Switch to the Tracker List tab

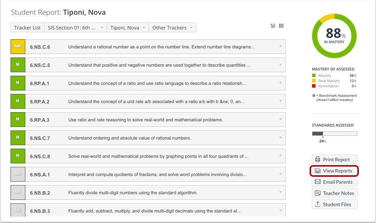(27, 27)
